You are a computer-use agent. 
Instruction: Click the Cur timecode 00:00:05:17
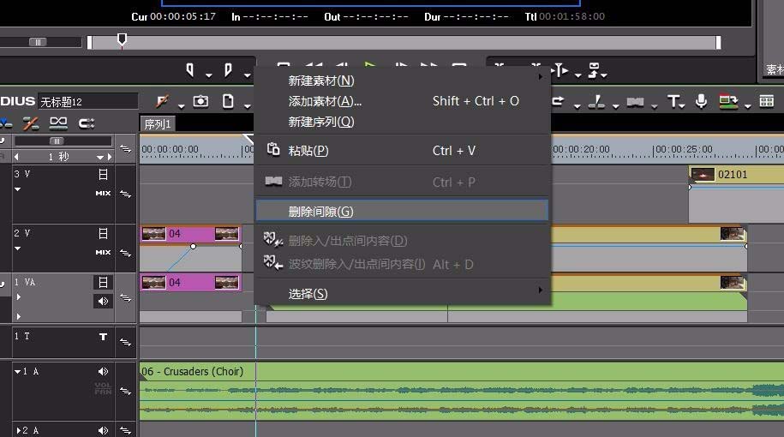click(x=183, y=16)
